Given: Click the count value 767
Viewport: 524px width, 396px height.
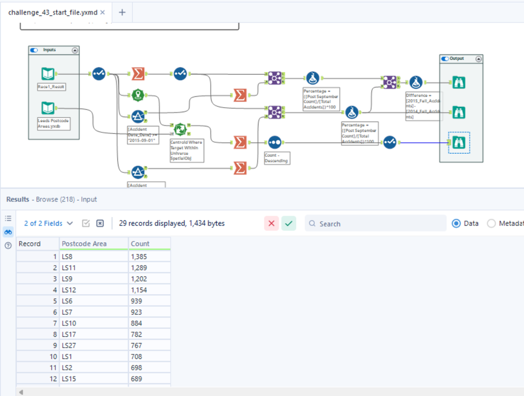Looking at the screenshot, I should pyautogui.click(x=150, y=345).
